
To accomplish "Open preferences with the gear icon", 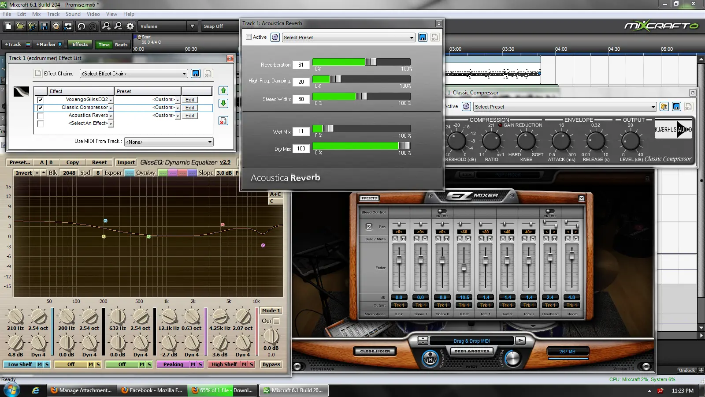I will tap(130, 26).
